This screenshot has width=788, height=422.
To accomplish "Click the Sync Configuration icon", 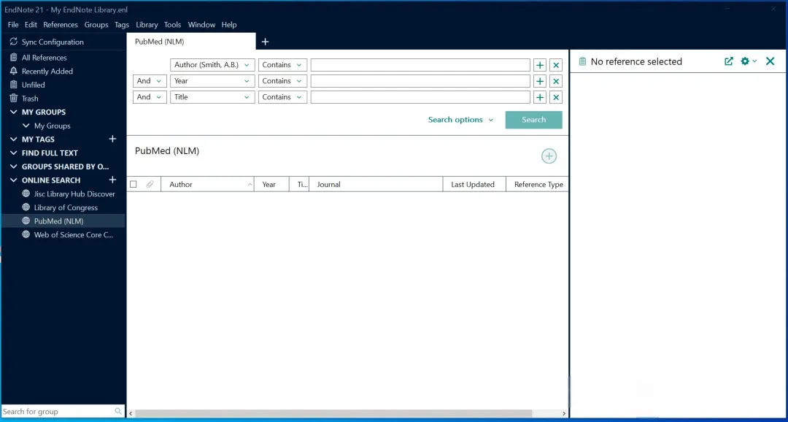I will [14, 42].
